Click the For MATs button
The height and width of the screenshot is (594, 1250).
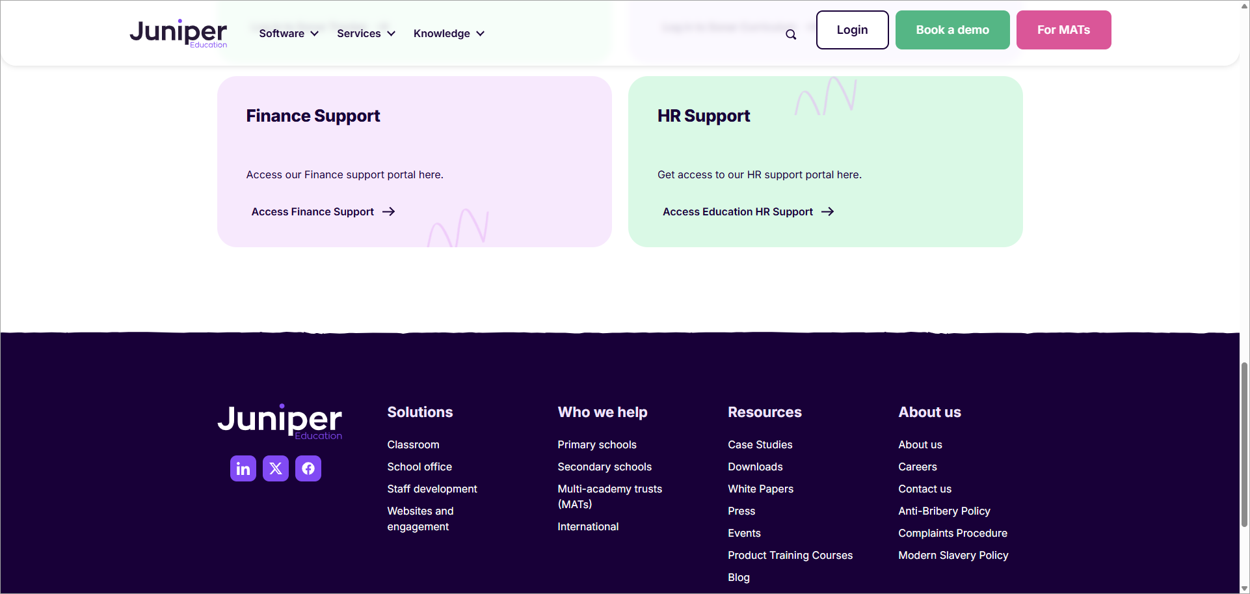tap(1063, 29)
